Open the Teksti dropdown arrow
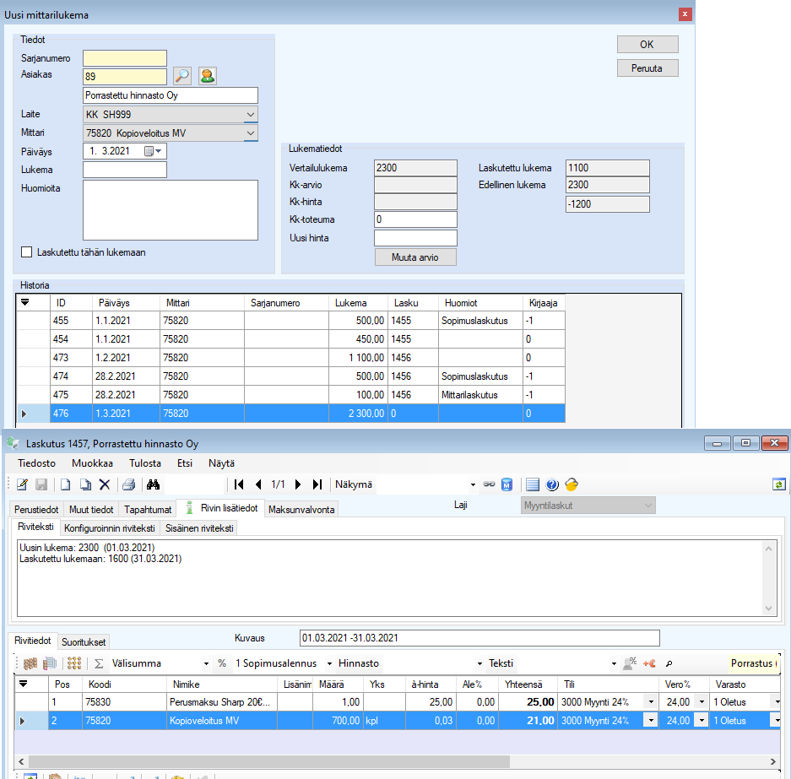This screenshot has height=779, width=791. (x=614, y=664)
